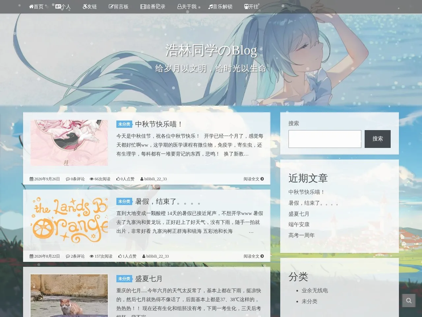Open the 追番记录 menu item
The height and width of the screenshot is (317, 422).
153,7
